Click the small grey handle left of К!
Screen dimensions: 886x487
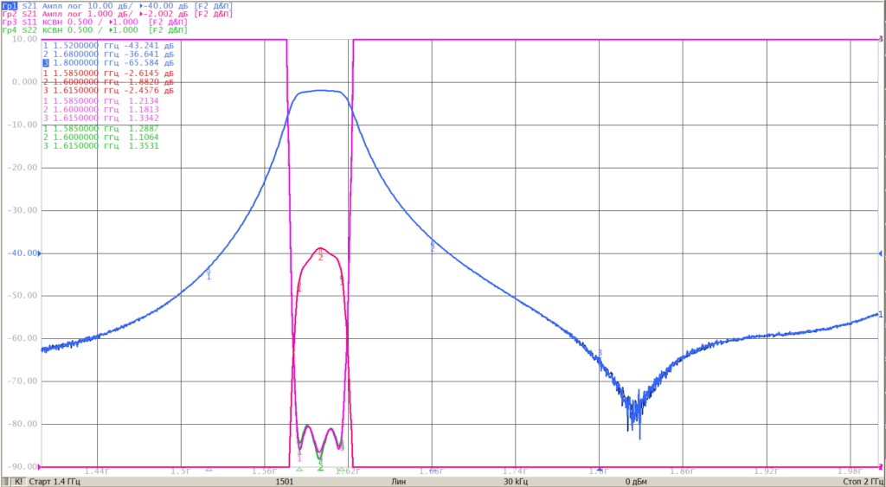[6, 482]
